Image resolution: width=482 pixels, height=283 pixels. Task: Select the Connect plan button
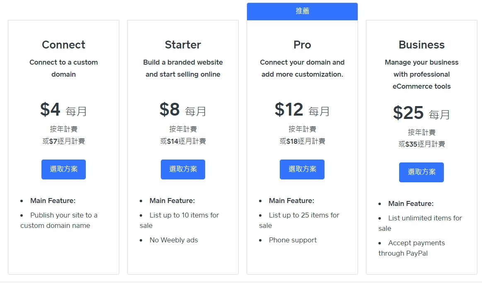pos(63,169)
